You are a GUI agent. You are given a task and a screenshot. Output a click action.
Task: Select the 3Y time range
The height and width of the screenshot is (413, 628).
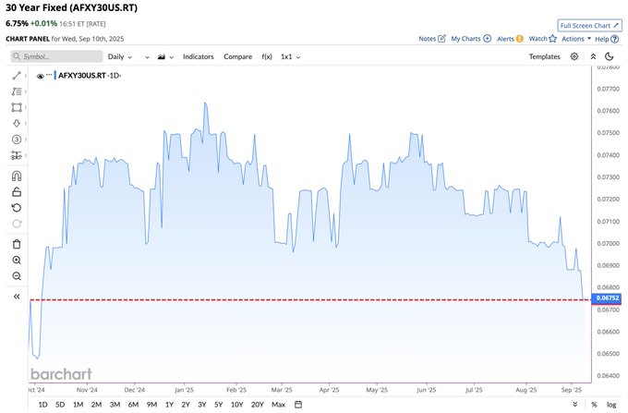point(202,405)
